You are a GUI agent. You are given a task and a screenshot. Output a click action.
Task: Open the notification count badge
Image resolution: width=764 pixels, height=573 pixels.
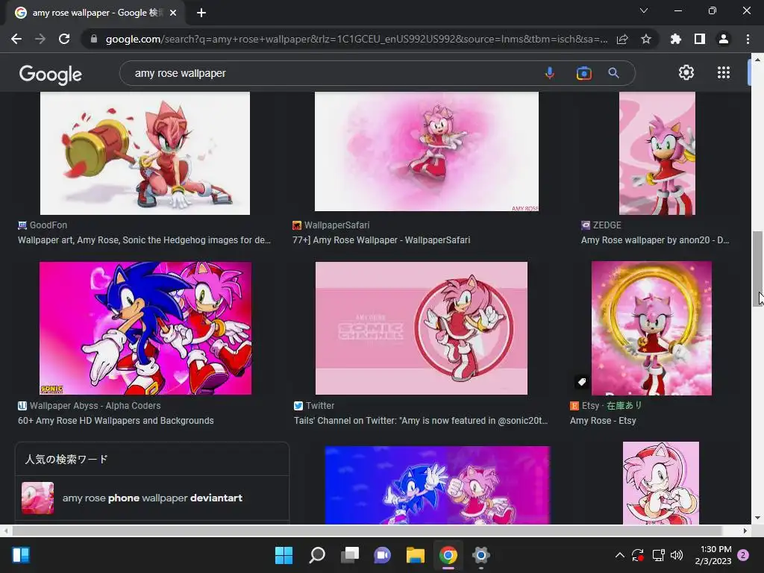pos(743,555)
